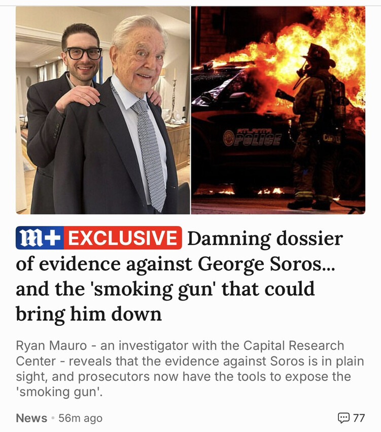Viewport: 381px width, 432px height.
Task: Open the comments speech bubble icon
Action: pyautogui.click(x=343, y=418)
